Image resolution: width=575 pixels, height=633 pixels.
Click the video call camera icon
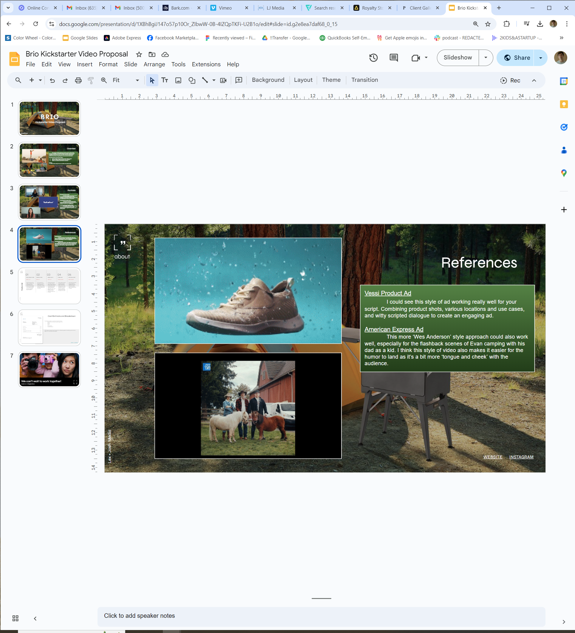[x=416, y=58]
